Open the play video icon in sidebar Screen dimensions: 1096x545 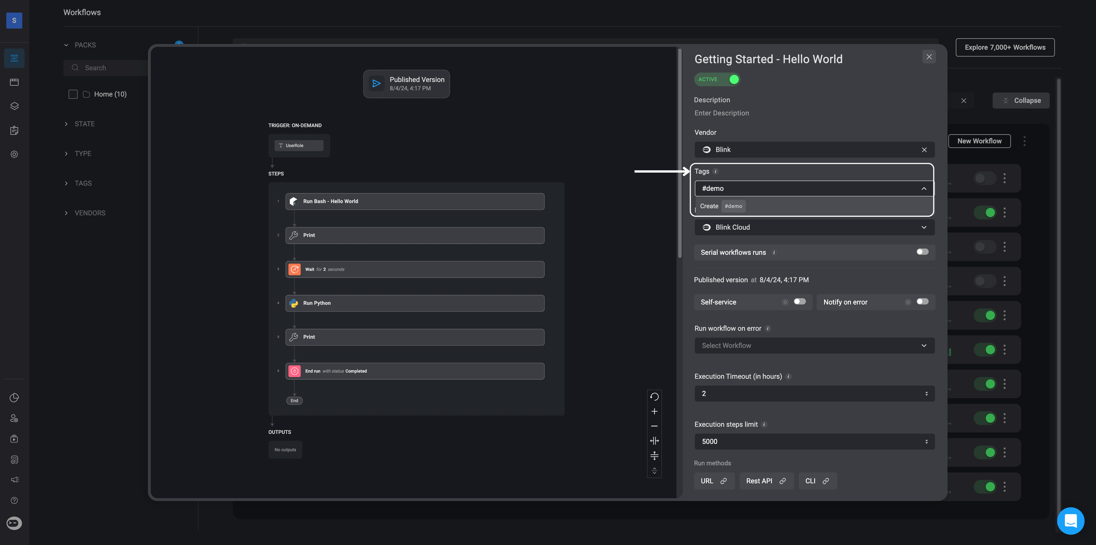14,439
